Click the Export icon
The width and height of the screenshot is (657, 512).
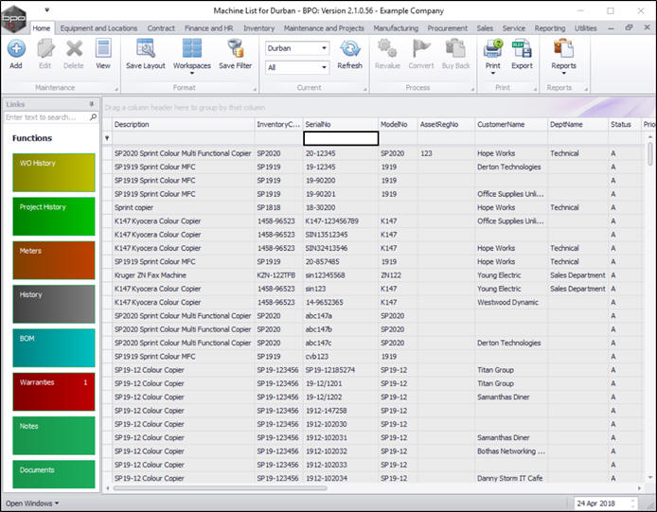(x=522, y=53)
